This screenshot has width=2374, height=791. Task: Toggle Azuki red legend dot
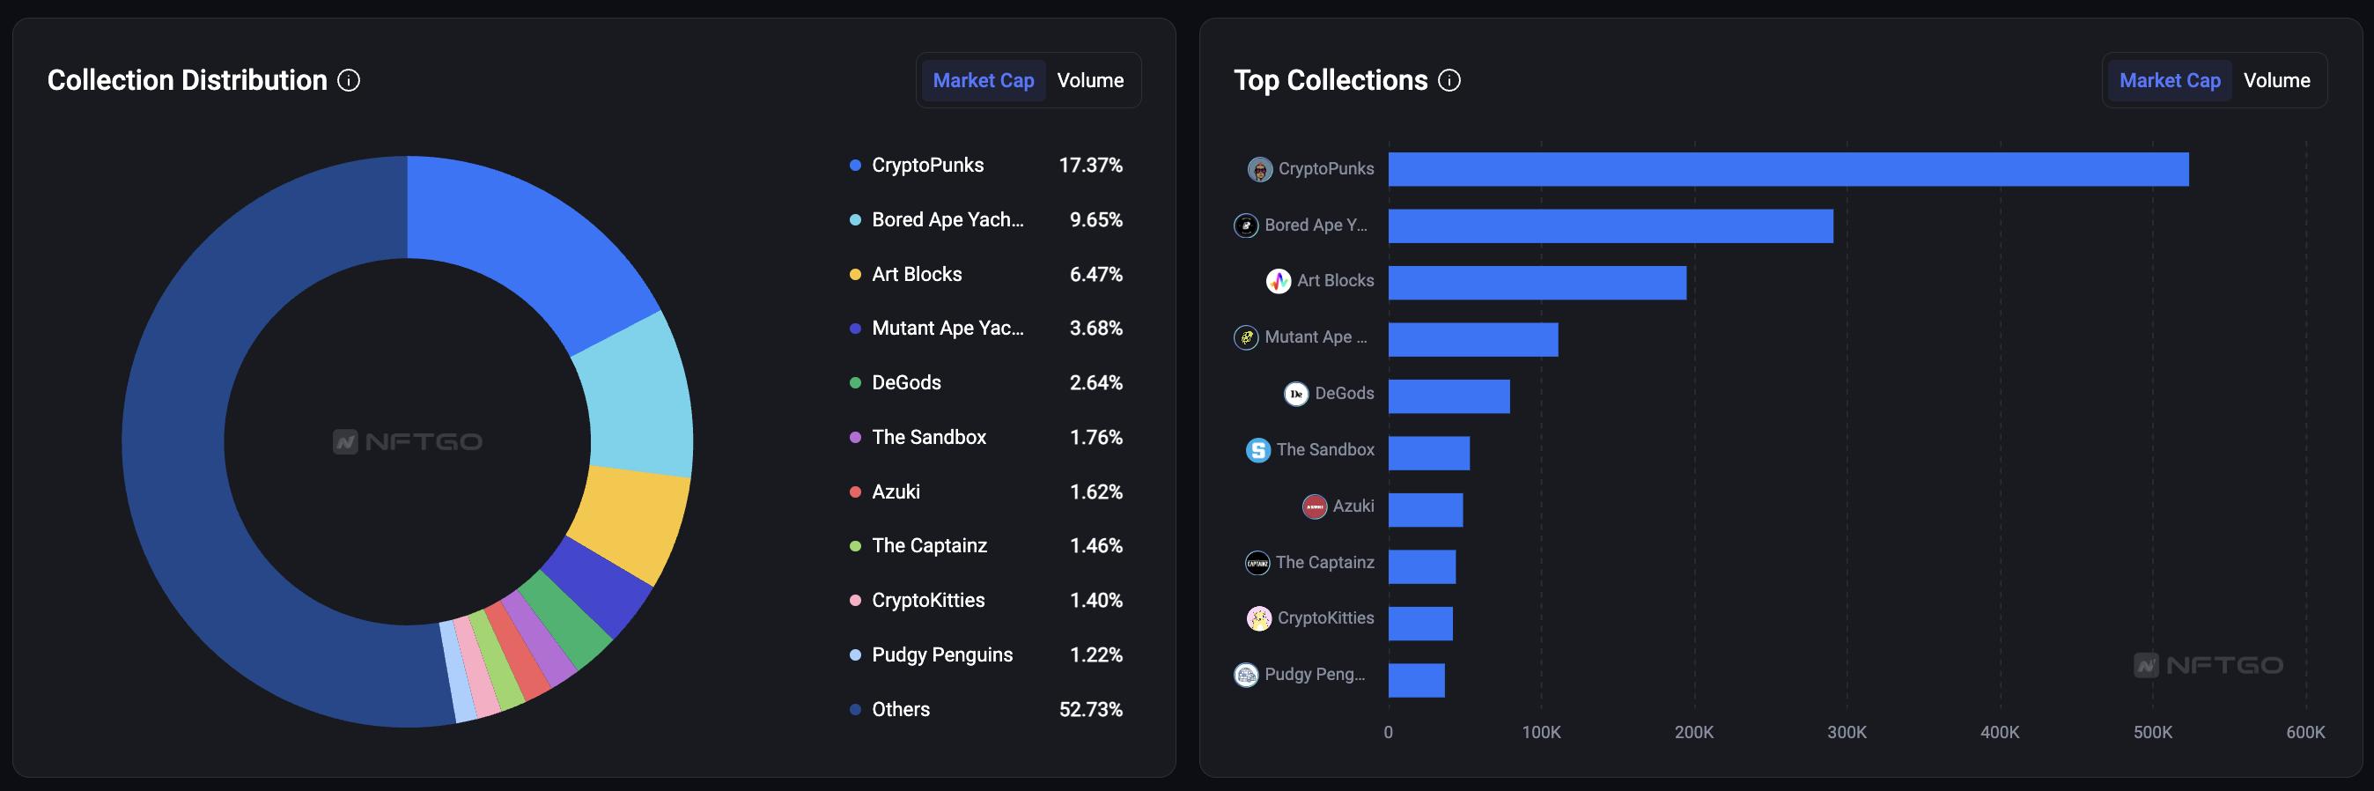pyautogui.click(x=854, y=492)
